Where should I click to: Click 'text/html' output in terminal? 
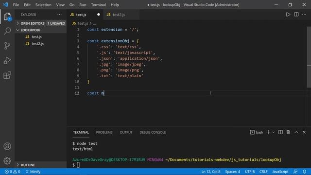(83, 149)
